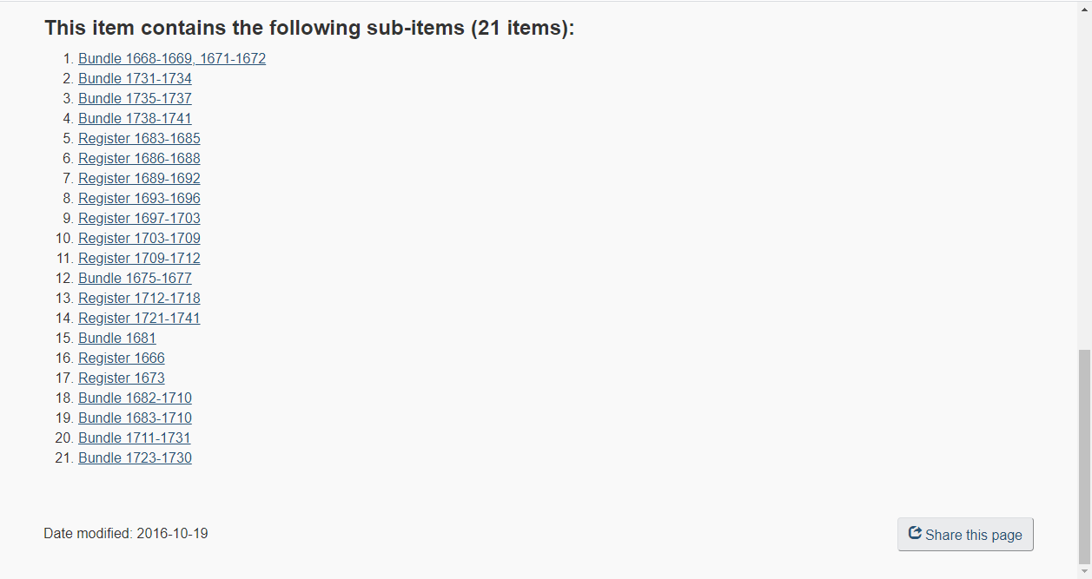Open Bundle 1711-1731 sub-item
The height and width of the screenshot is (579, 1092).
(x=135, y=438)
